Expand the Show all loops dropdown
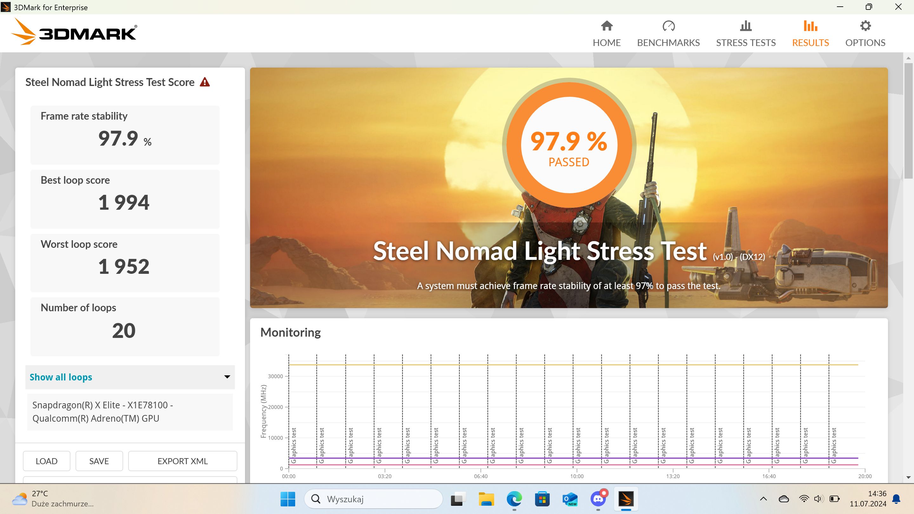Screen dimensions: 914x514 click(130, 377)
